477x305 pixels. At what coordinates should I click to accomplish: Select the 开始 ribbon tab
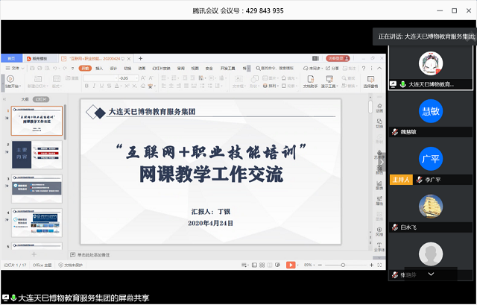pos(85,68)
